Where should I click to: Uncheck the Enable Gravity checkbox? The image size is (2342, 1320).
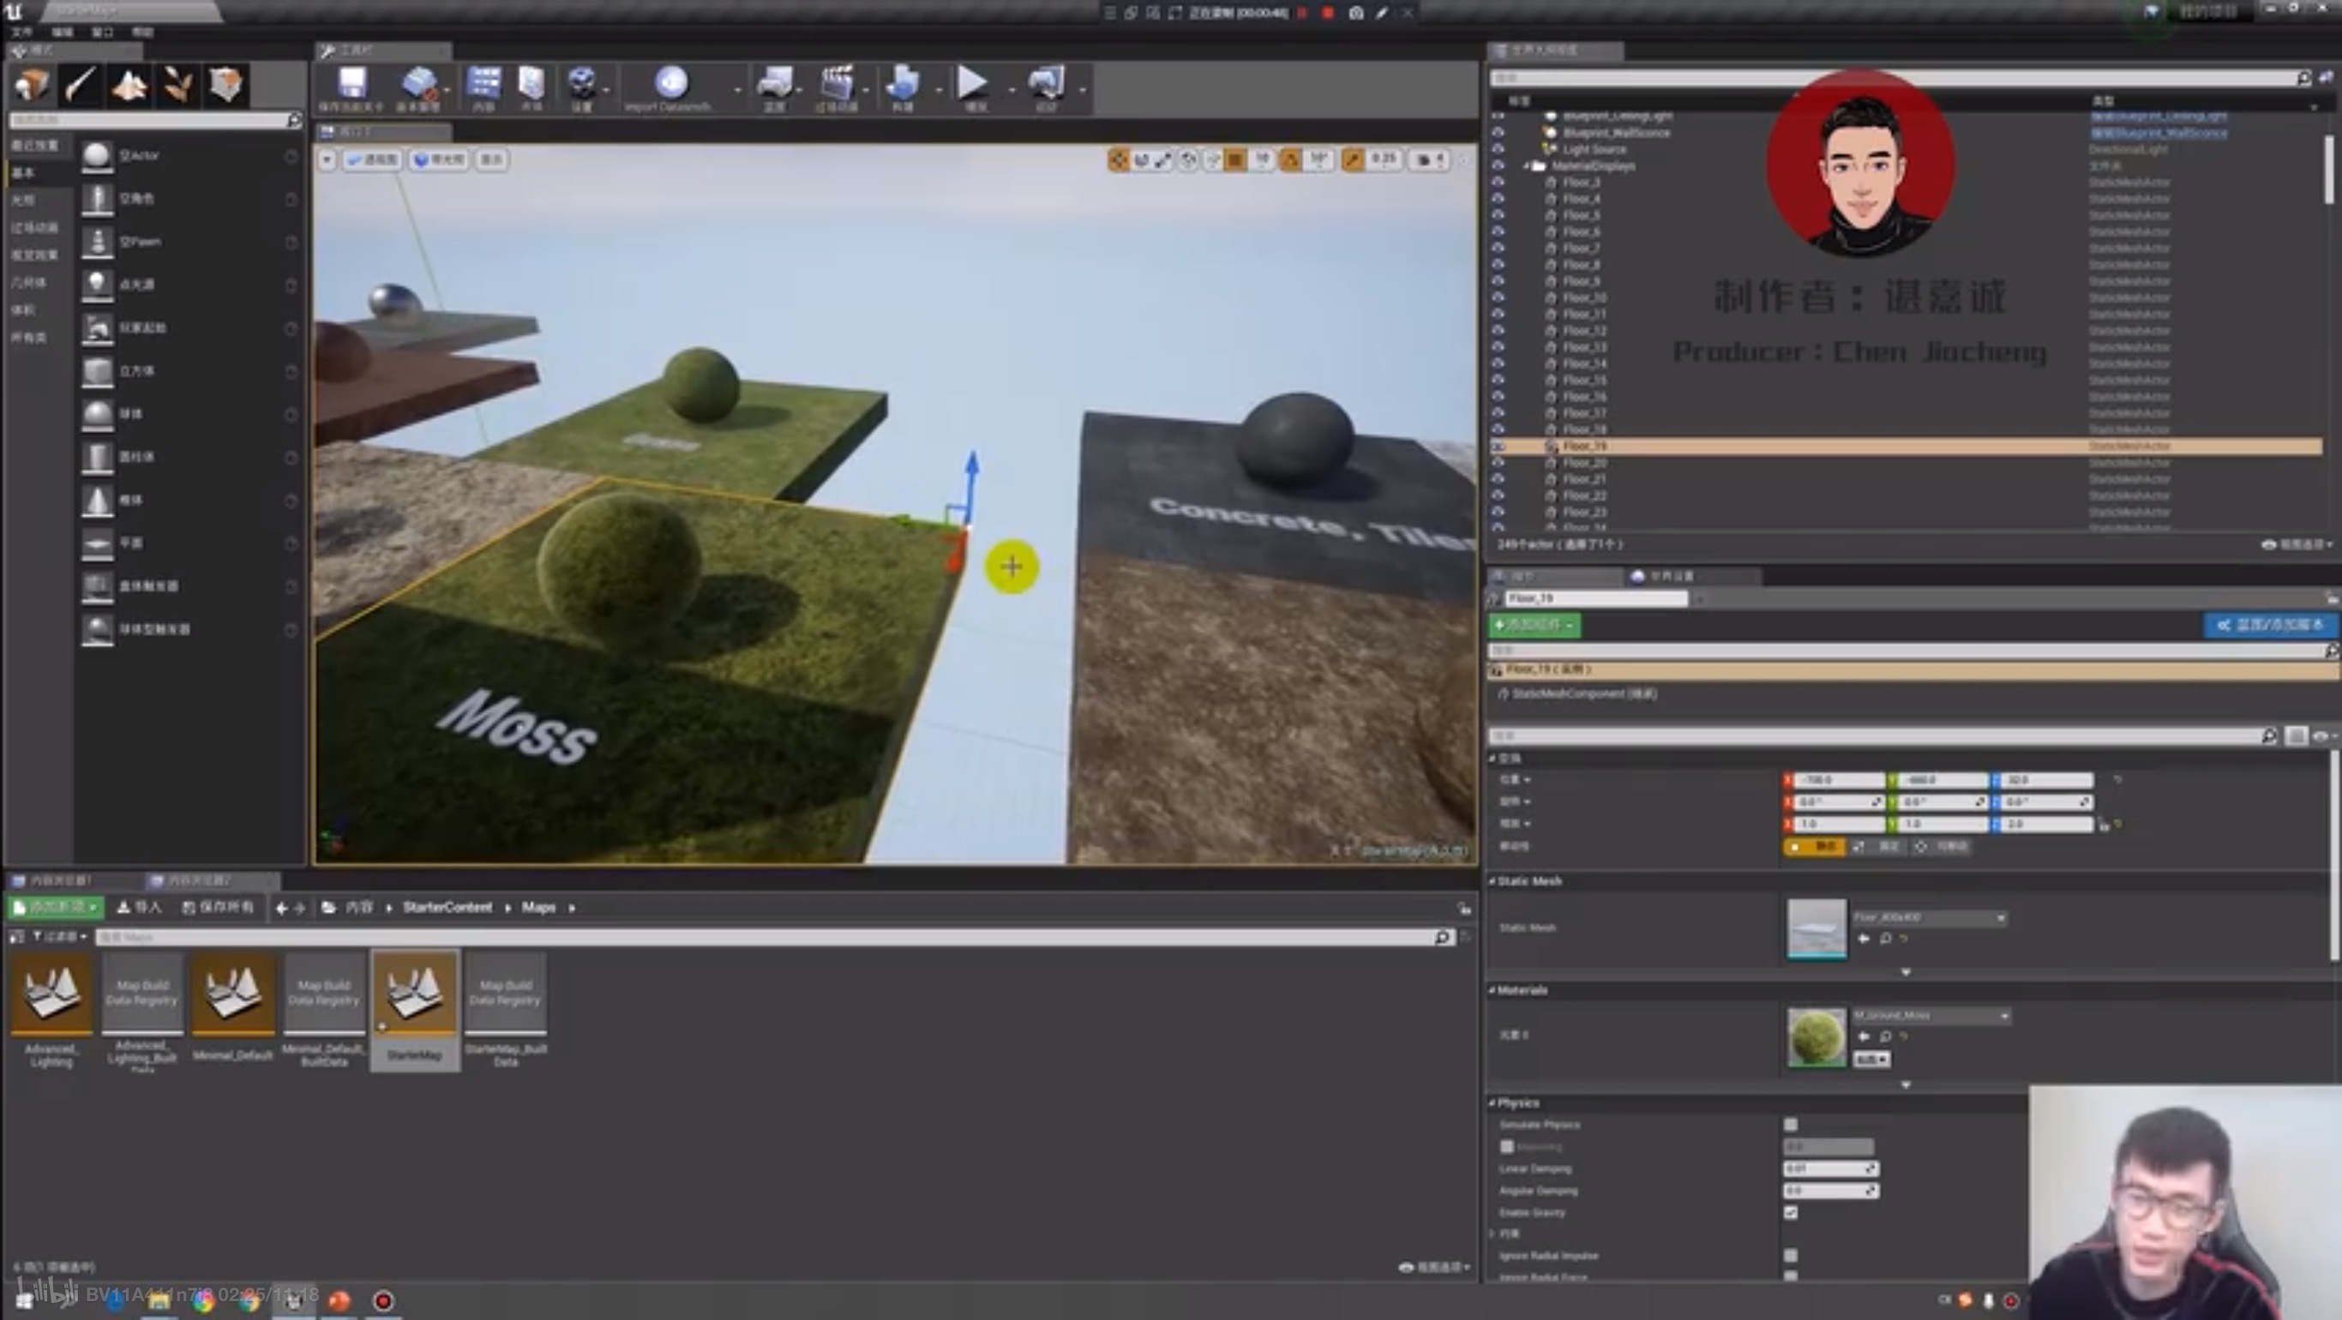pyautogui.click(x=1790, y=1213)
